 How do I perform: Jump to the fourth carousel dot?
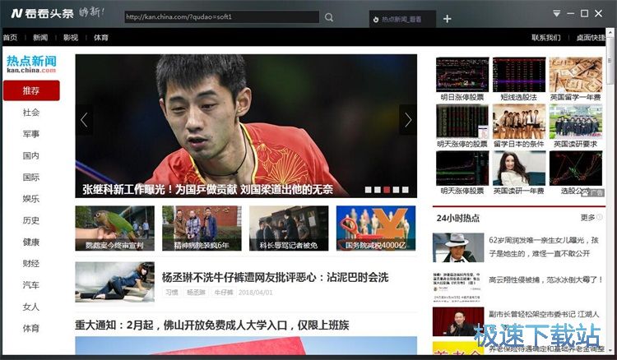396,190
